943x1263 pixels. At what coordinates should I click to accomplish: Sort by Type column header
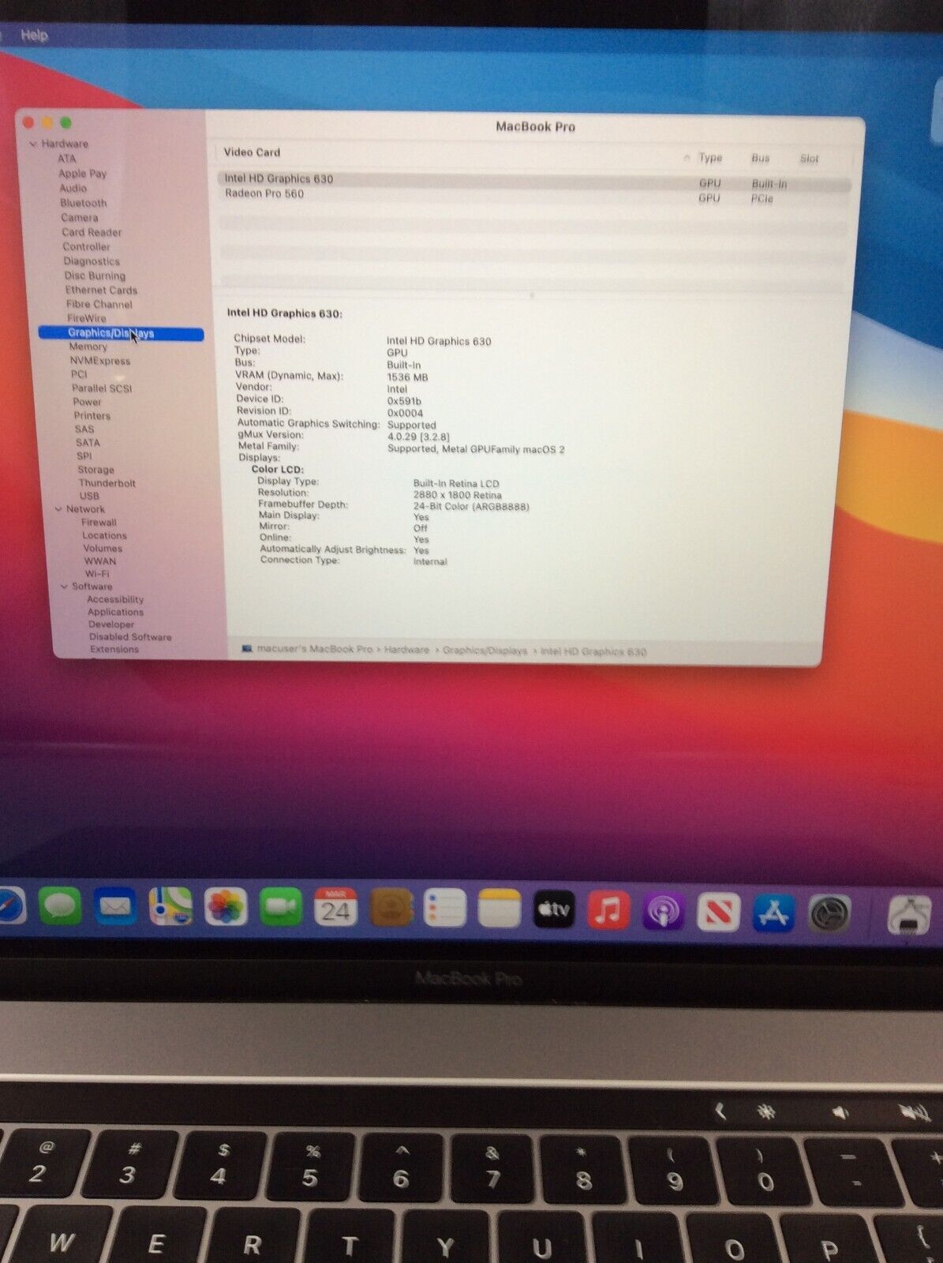[710, 158]
